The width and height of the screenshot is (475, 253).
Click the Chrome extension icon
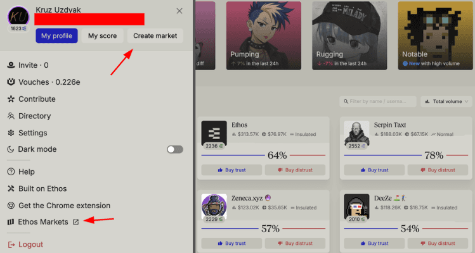coord(11,206)
